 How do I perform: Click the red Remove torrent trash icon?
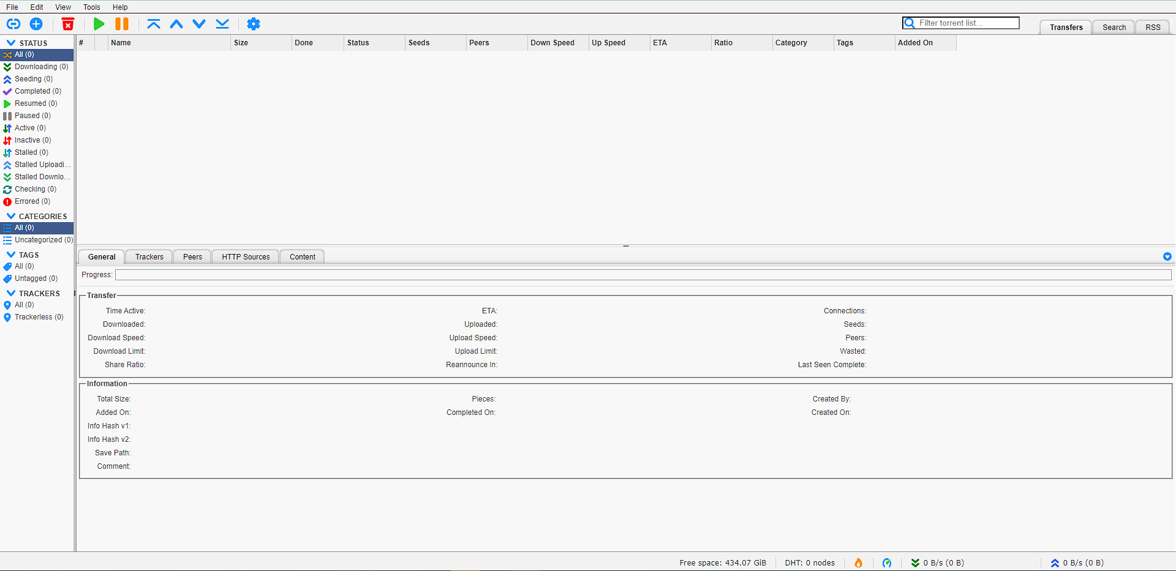click(x=68, y=24)
